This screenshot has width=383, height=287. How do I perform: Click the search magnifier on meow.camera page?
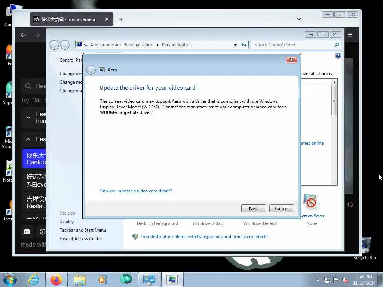pyautogui.click(x=28, y=86)
